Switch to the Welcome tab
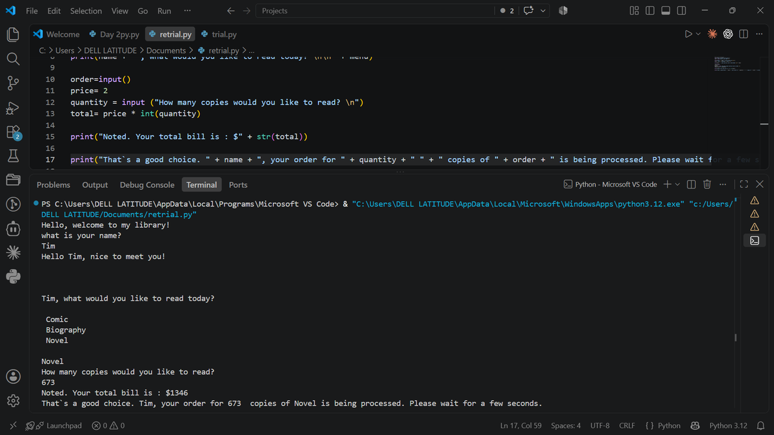The height and width of the screenshot is (435, 774). pos(56,34)
